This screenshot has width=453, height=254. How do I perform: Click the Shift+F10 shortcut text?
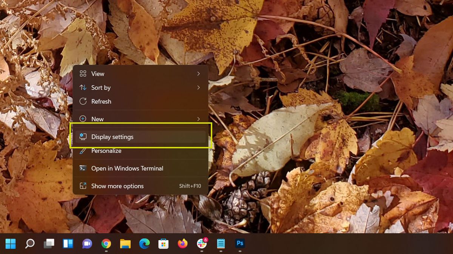(x=190, y=186)
